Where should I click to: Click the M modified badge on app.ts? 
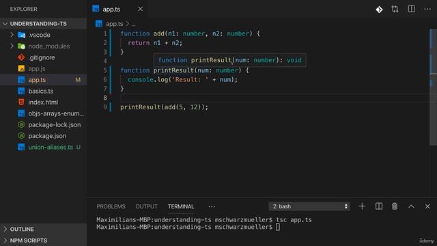(78, 80)
